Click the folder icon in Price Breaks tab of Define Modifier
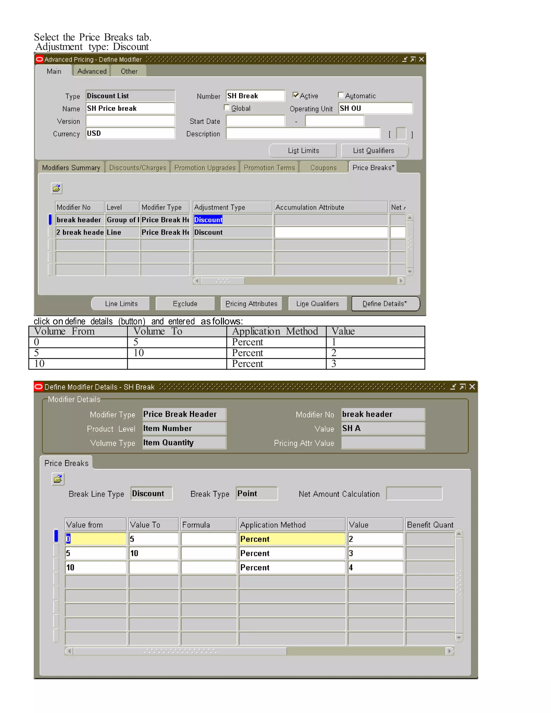 (x=56, y=188)
